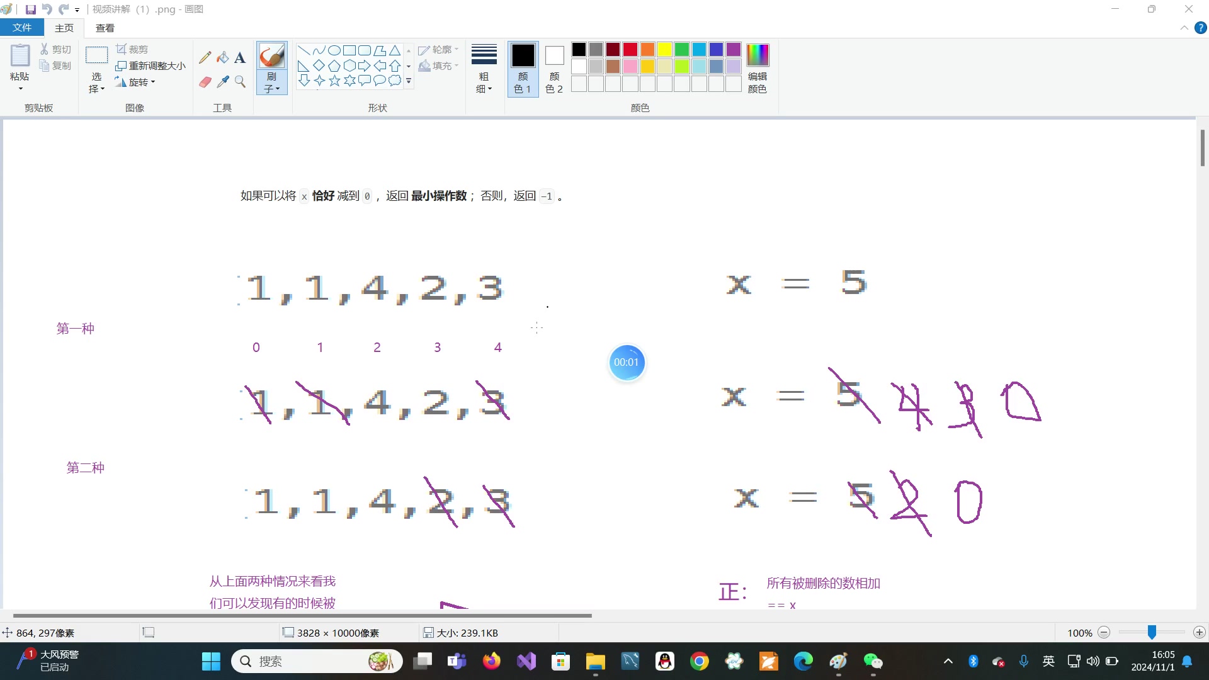This screenshot has width=1209, height=680.
Task: Collapse the ribbon with the chevron
Action: (x=1184, y=28)
